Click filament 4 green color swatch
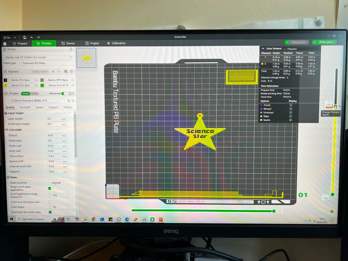348x261 pixels. point(42,86)
